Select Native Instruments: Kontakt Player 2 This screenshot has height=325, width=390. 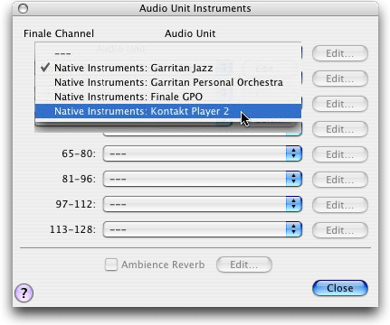(168, 111)
